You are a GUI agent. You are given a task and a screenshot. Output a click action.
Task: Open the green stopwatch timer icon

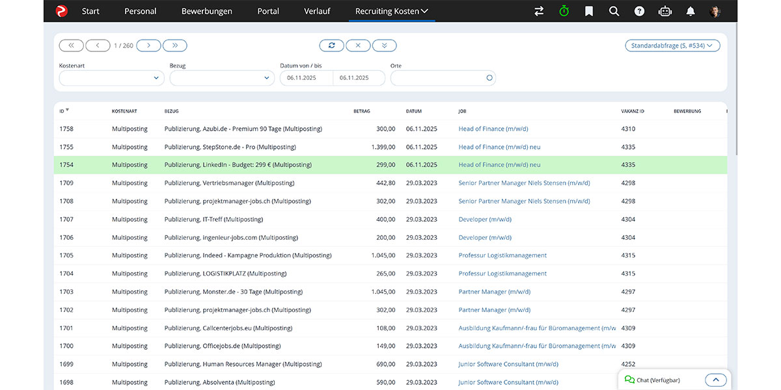(564, 11)
